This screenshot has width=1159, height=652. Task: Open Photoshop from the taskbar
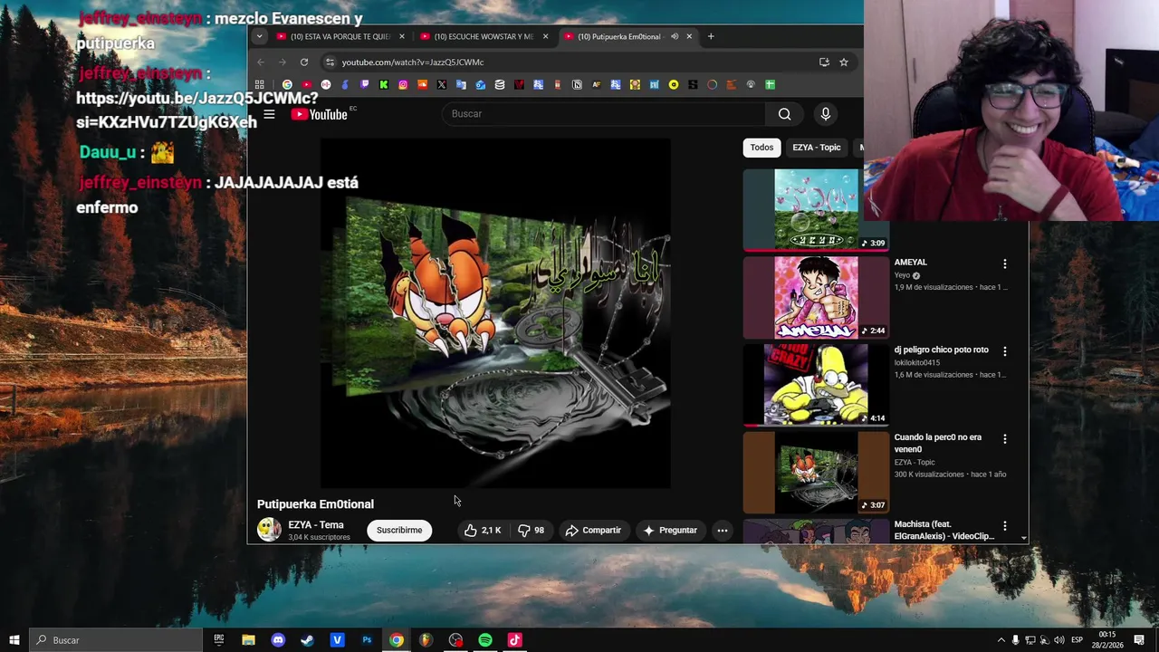pos(367,640)
